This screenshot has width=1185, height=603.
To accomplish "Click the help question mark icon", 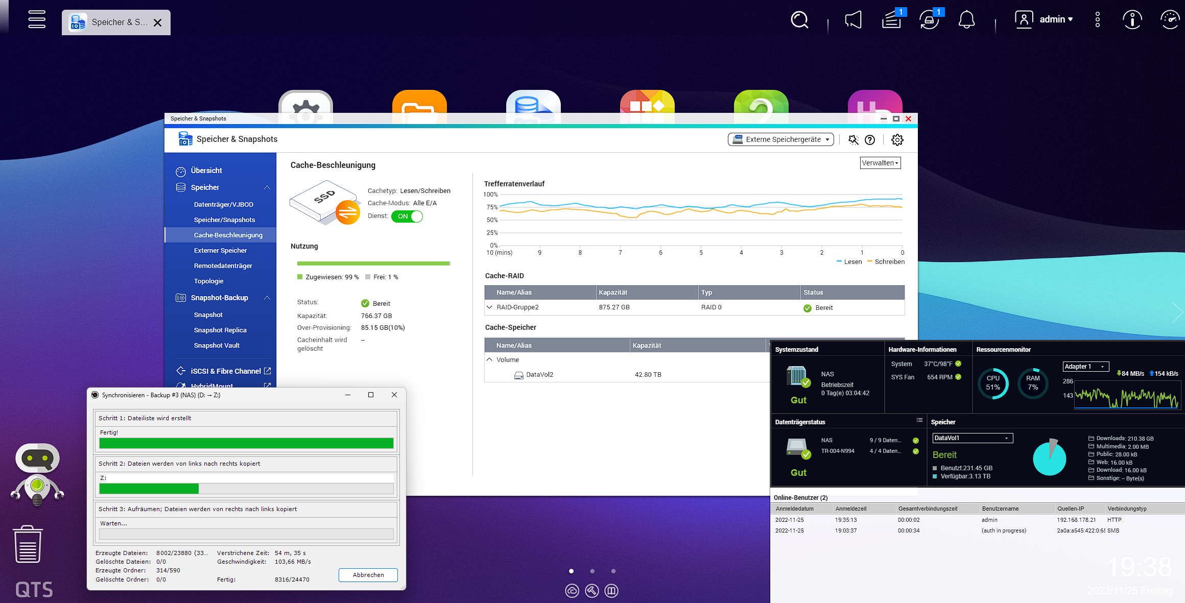I will [x=870, y=140].
